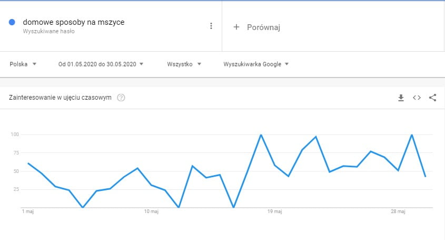Viewport: 445px width, 240px height.
Task: Click the blue dot of the search term
Action: point(12,22)
